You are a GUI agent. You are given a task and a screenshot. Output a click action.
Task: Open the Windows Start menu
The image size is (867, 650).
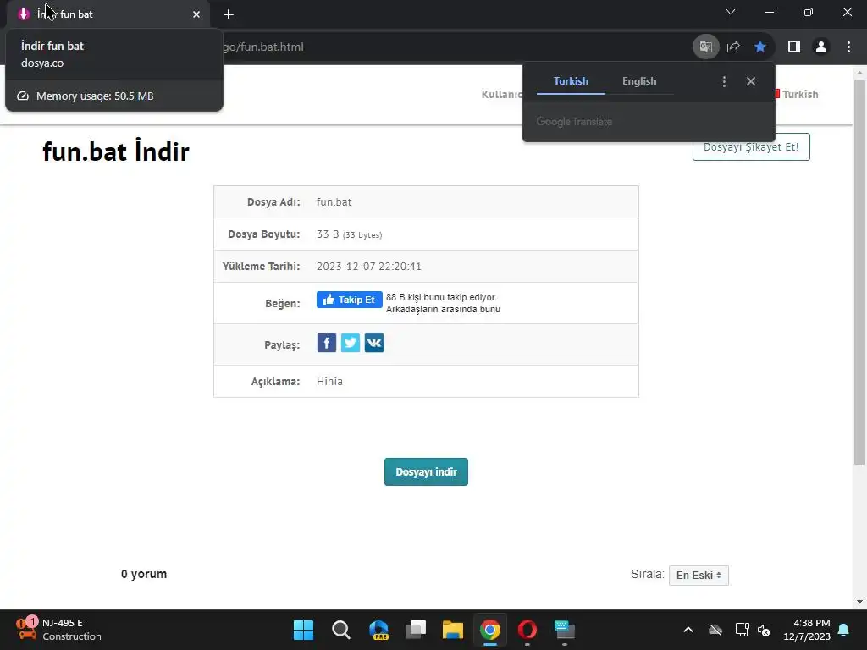pos(303,630)
